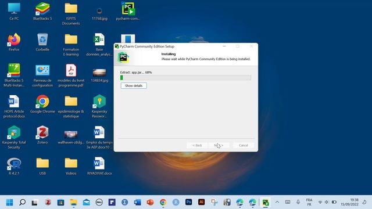This screenshot has height=209, width=372.
Task: Select Vidéos folder on desktop
Action: click(71, 166)
